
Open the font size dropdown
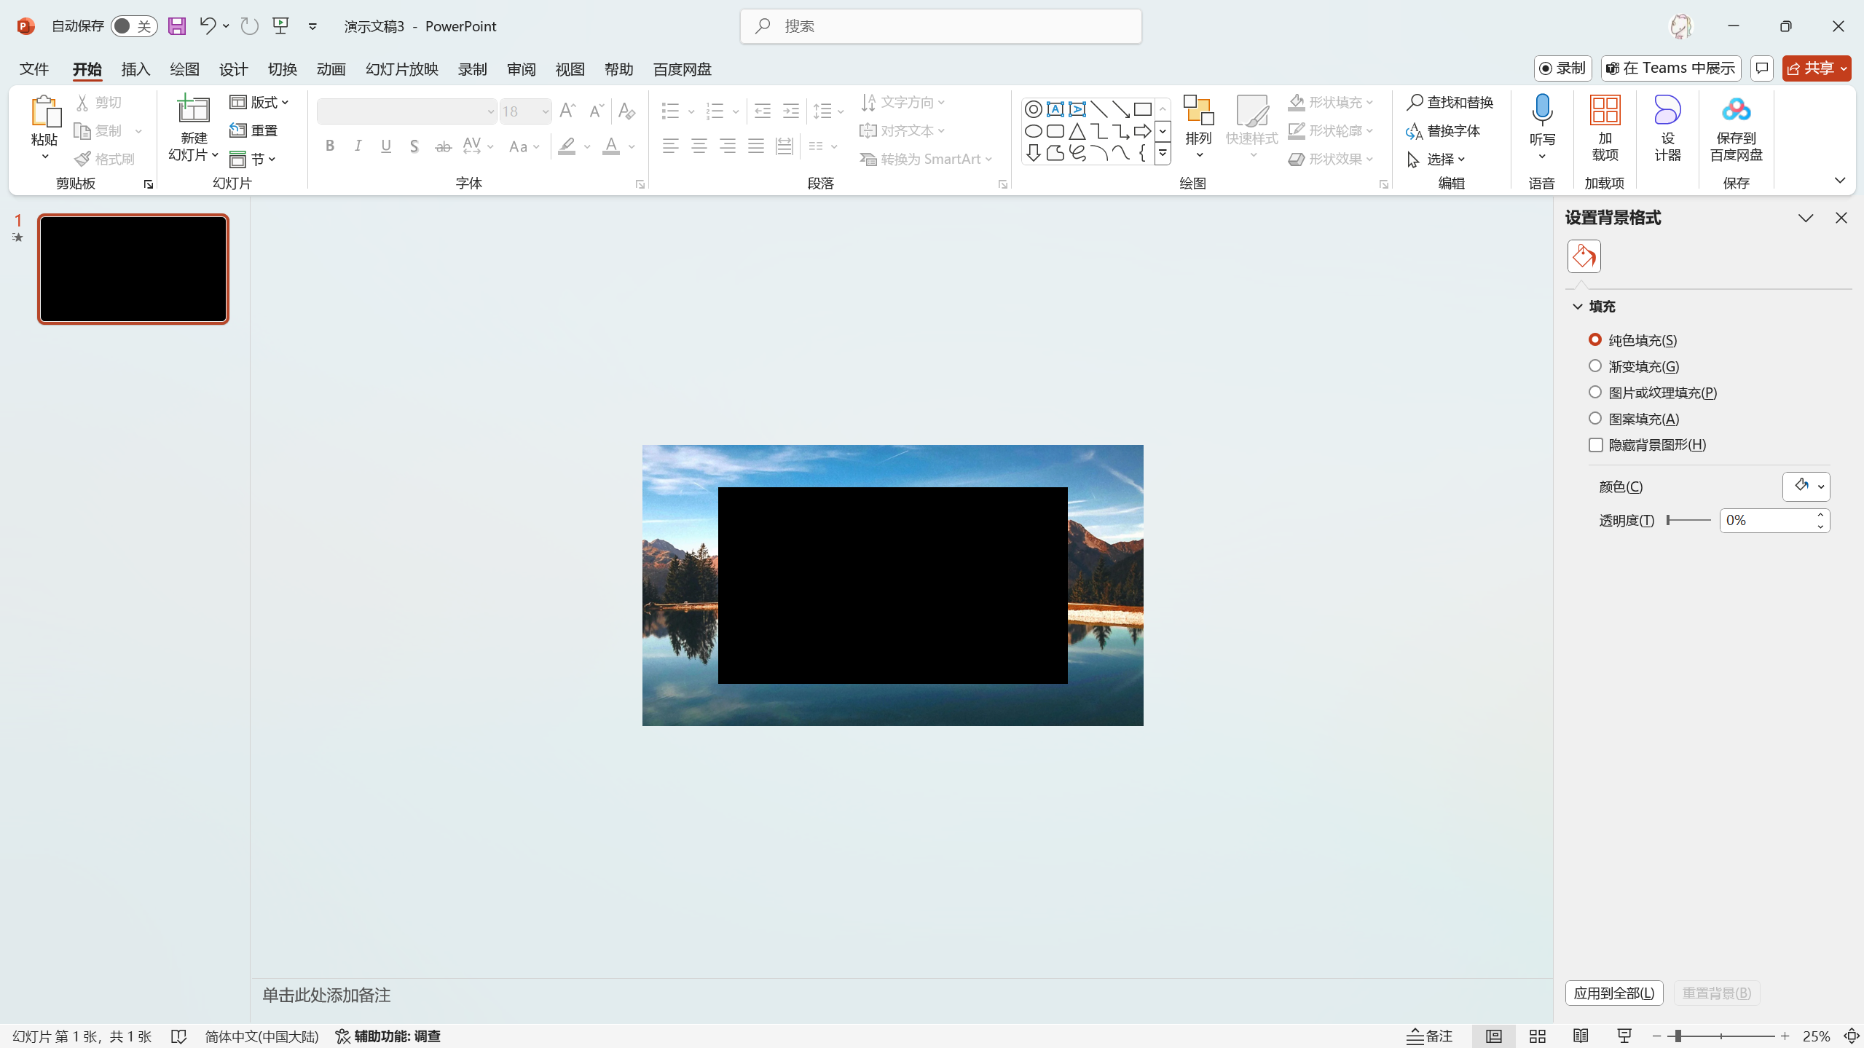pos(545,111)
